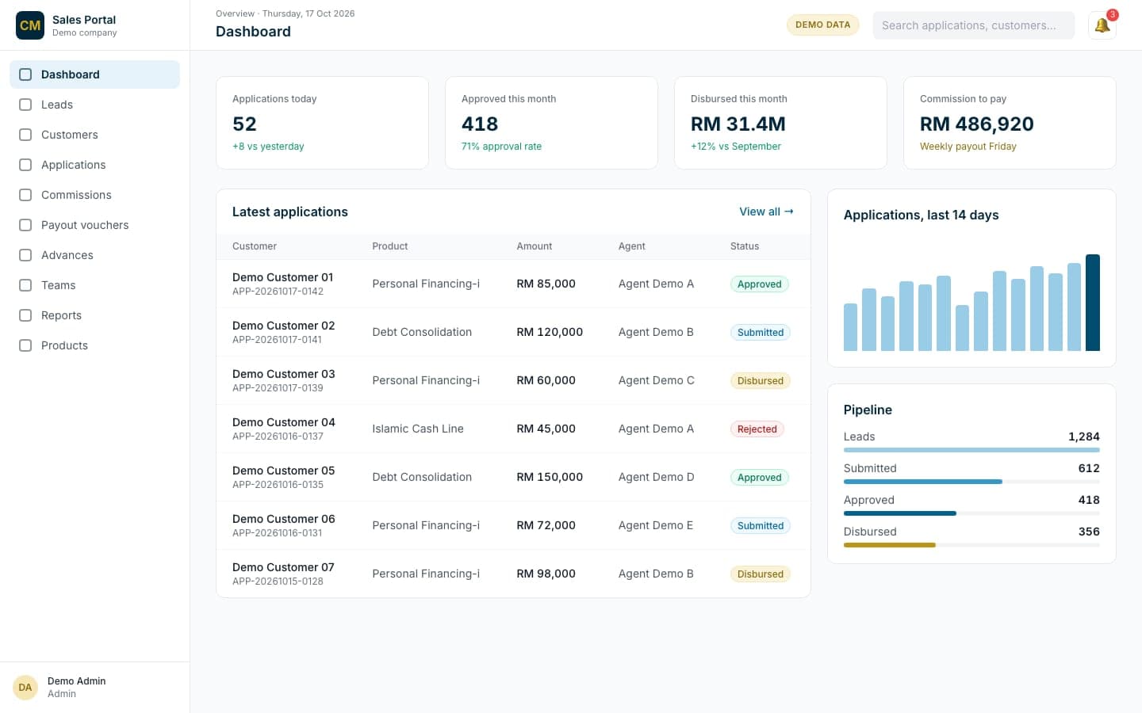Click View all latest applications link

click(x=766, y=212)
